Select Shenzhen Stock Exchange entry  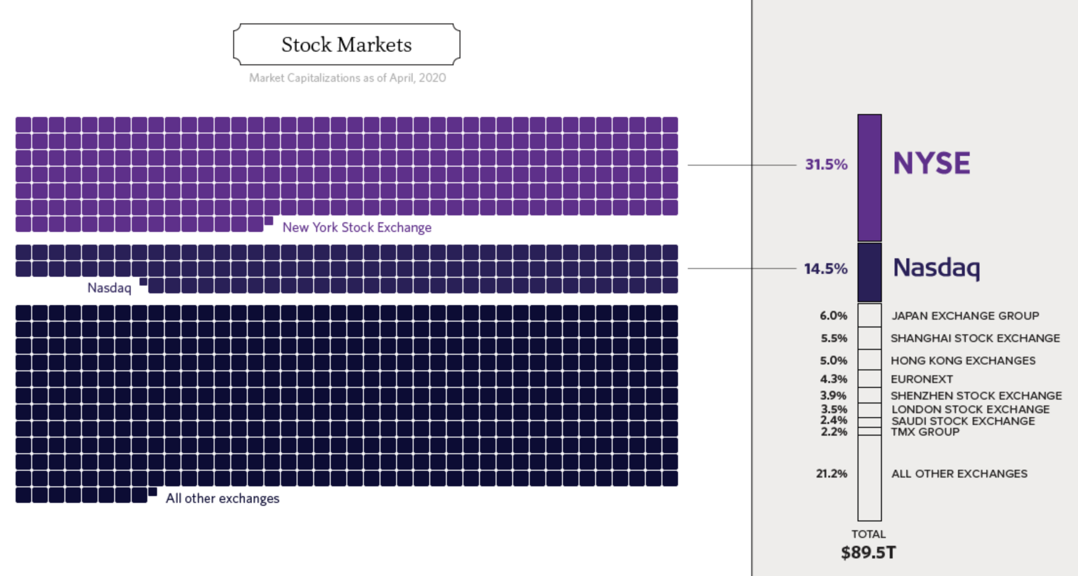pyautogui.click(x=976, y=396)
